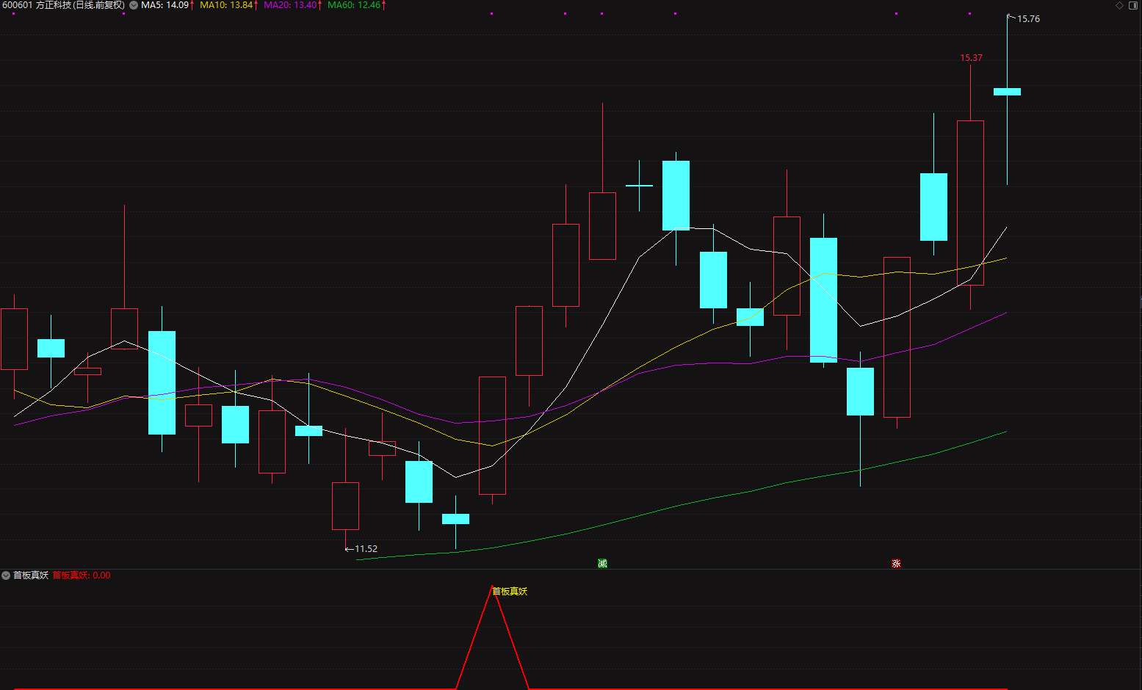The width and height of the screenshot is (1142, 690).
Task: Click the yellow 首板真妖 signal peak label
Action: click(510, 592)
